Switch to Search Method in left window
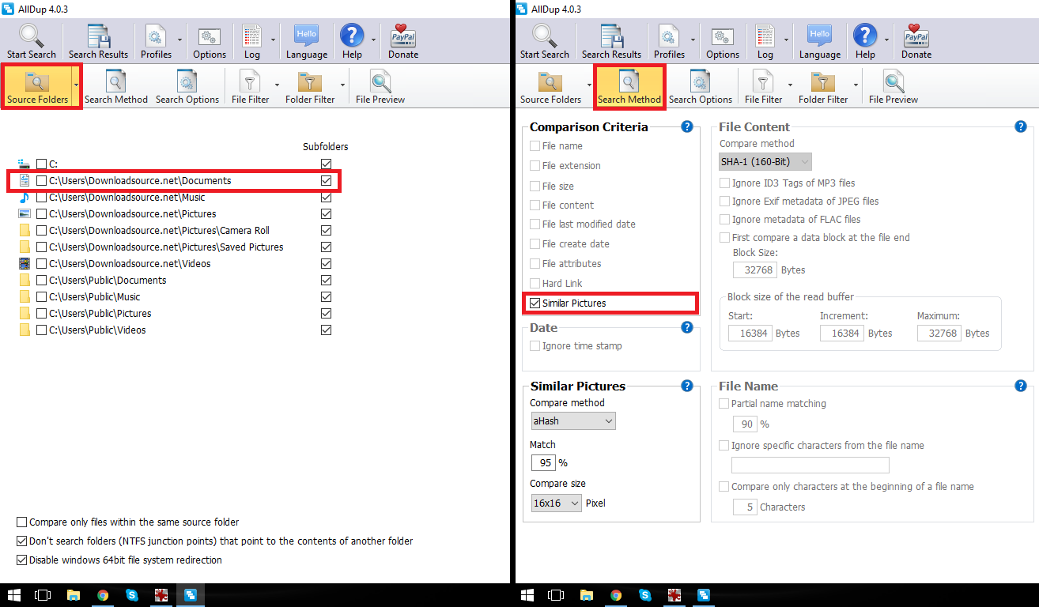The width and height of the screenshot is (1039, 607). (116, 87)
